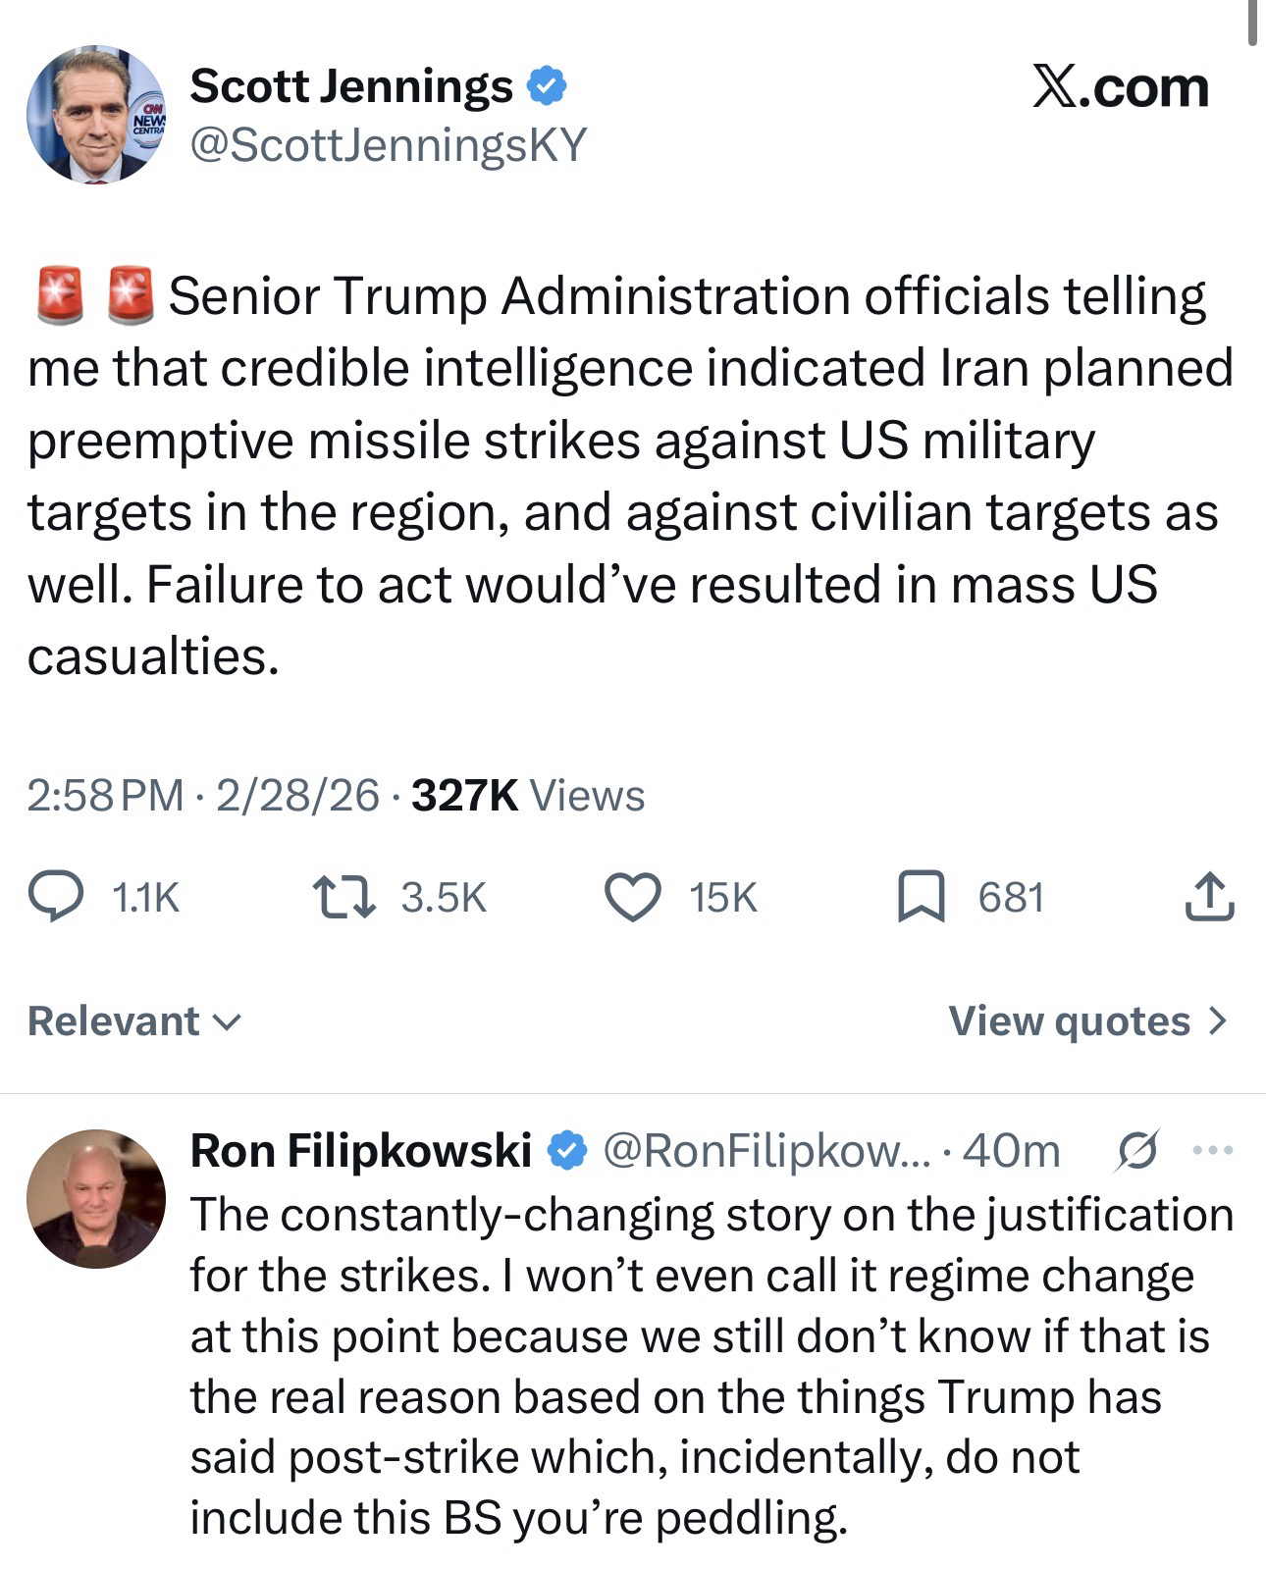The image size is (1266, 1569).
Task: Bookmark the Scott Jennings post
Action: (921, 897)
